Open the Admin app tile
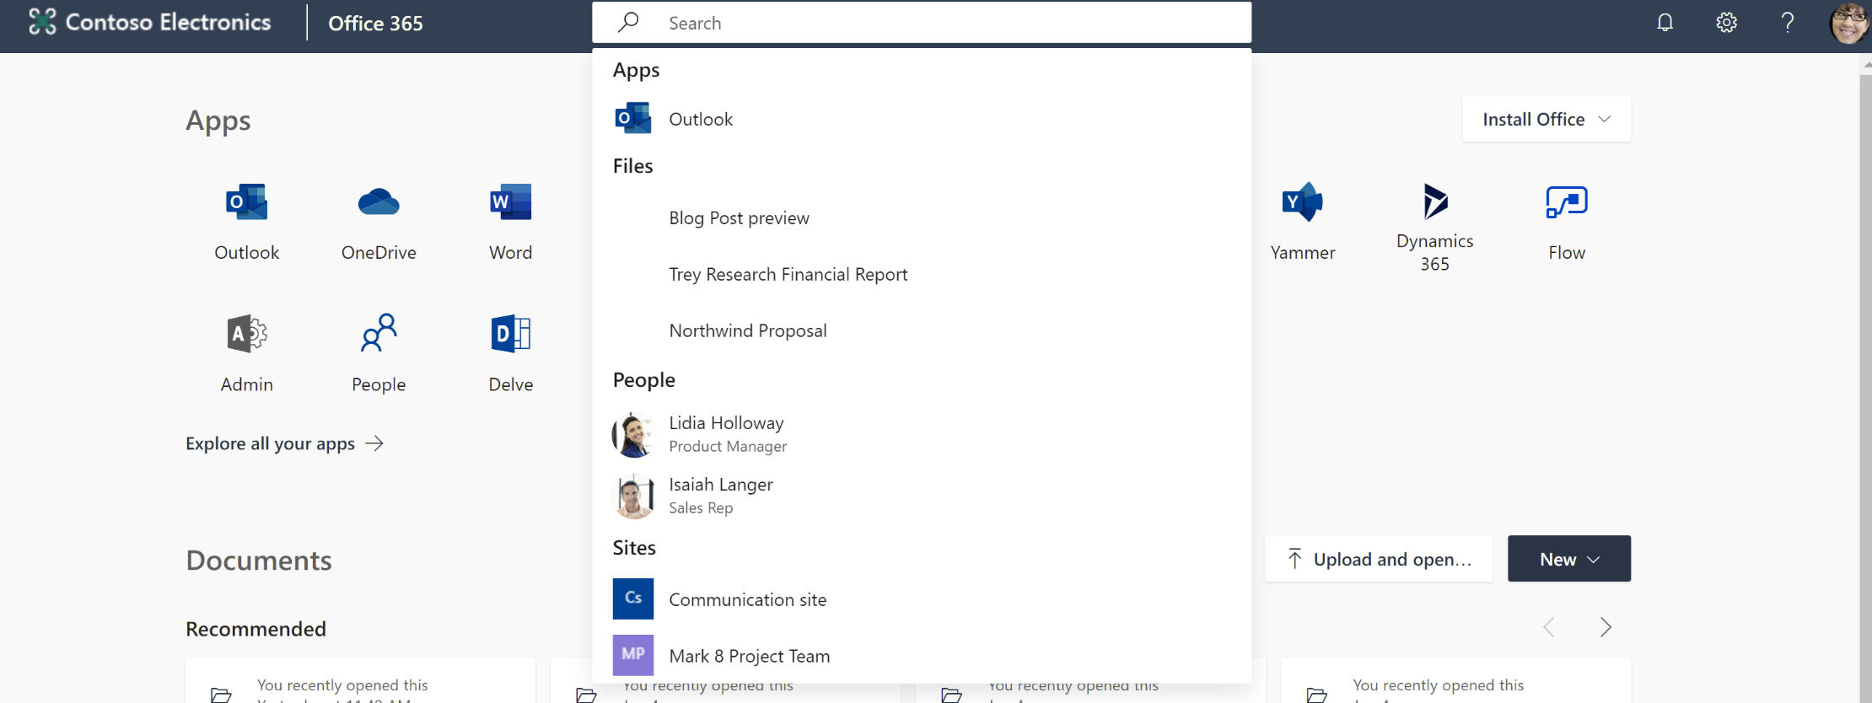Screen dimensions: 1872x703 coord(246,353)
